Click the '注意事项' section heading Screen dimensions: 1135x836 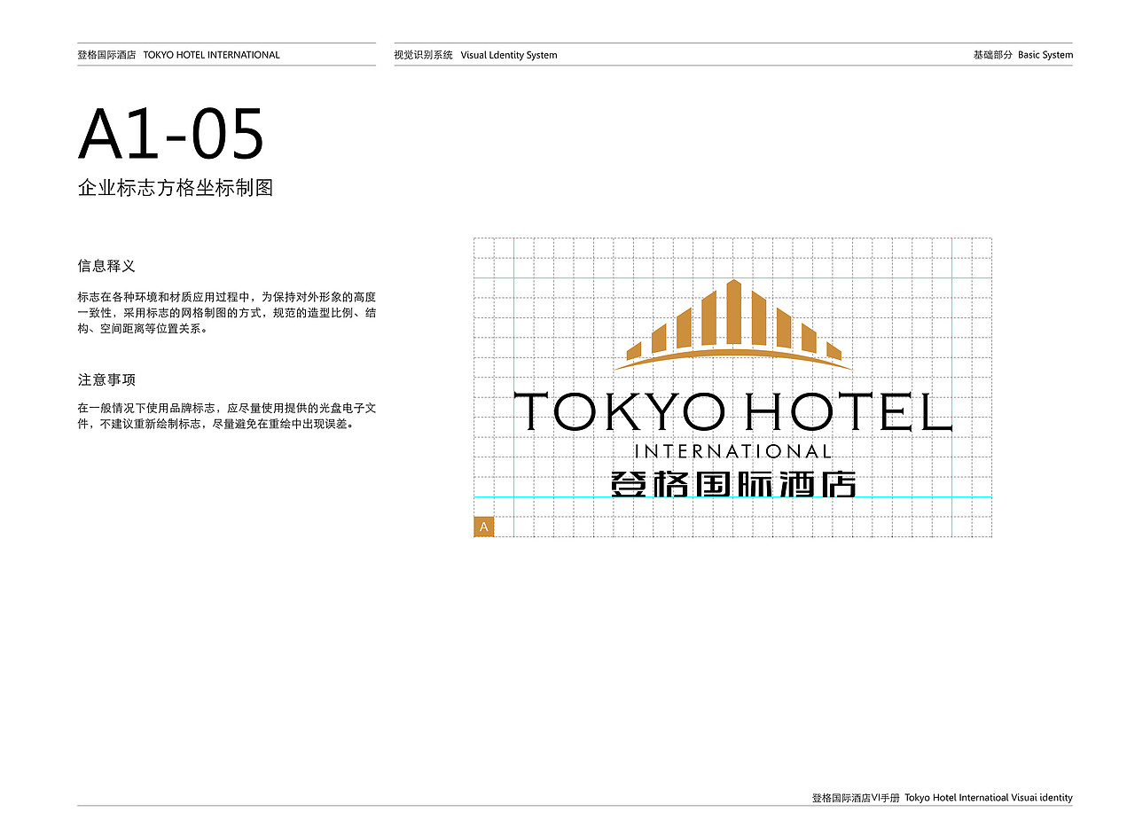coord(106,379)
